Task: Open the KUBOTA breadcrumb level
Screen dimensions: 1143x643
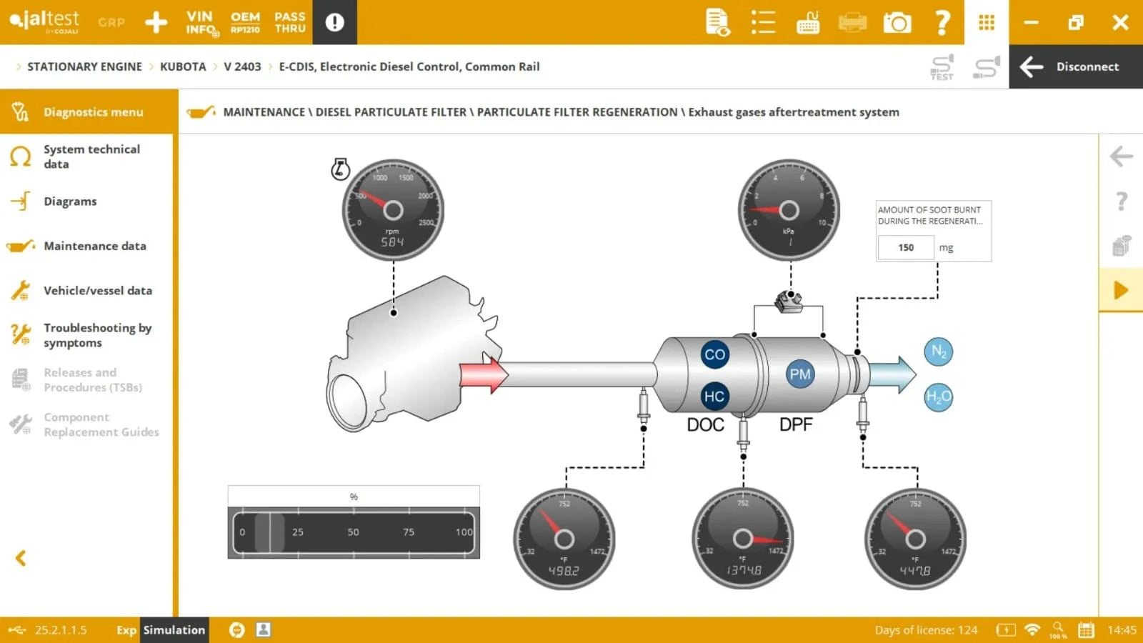Action: (x=183, y=66)
